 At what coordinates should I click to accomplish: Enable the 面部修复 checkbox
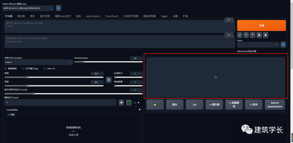coord(6,69)
